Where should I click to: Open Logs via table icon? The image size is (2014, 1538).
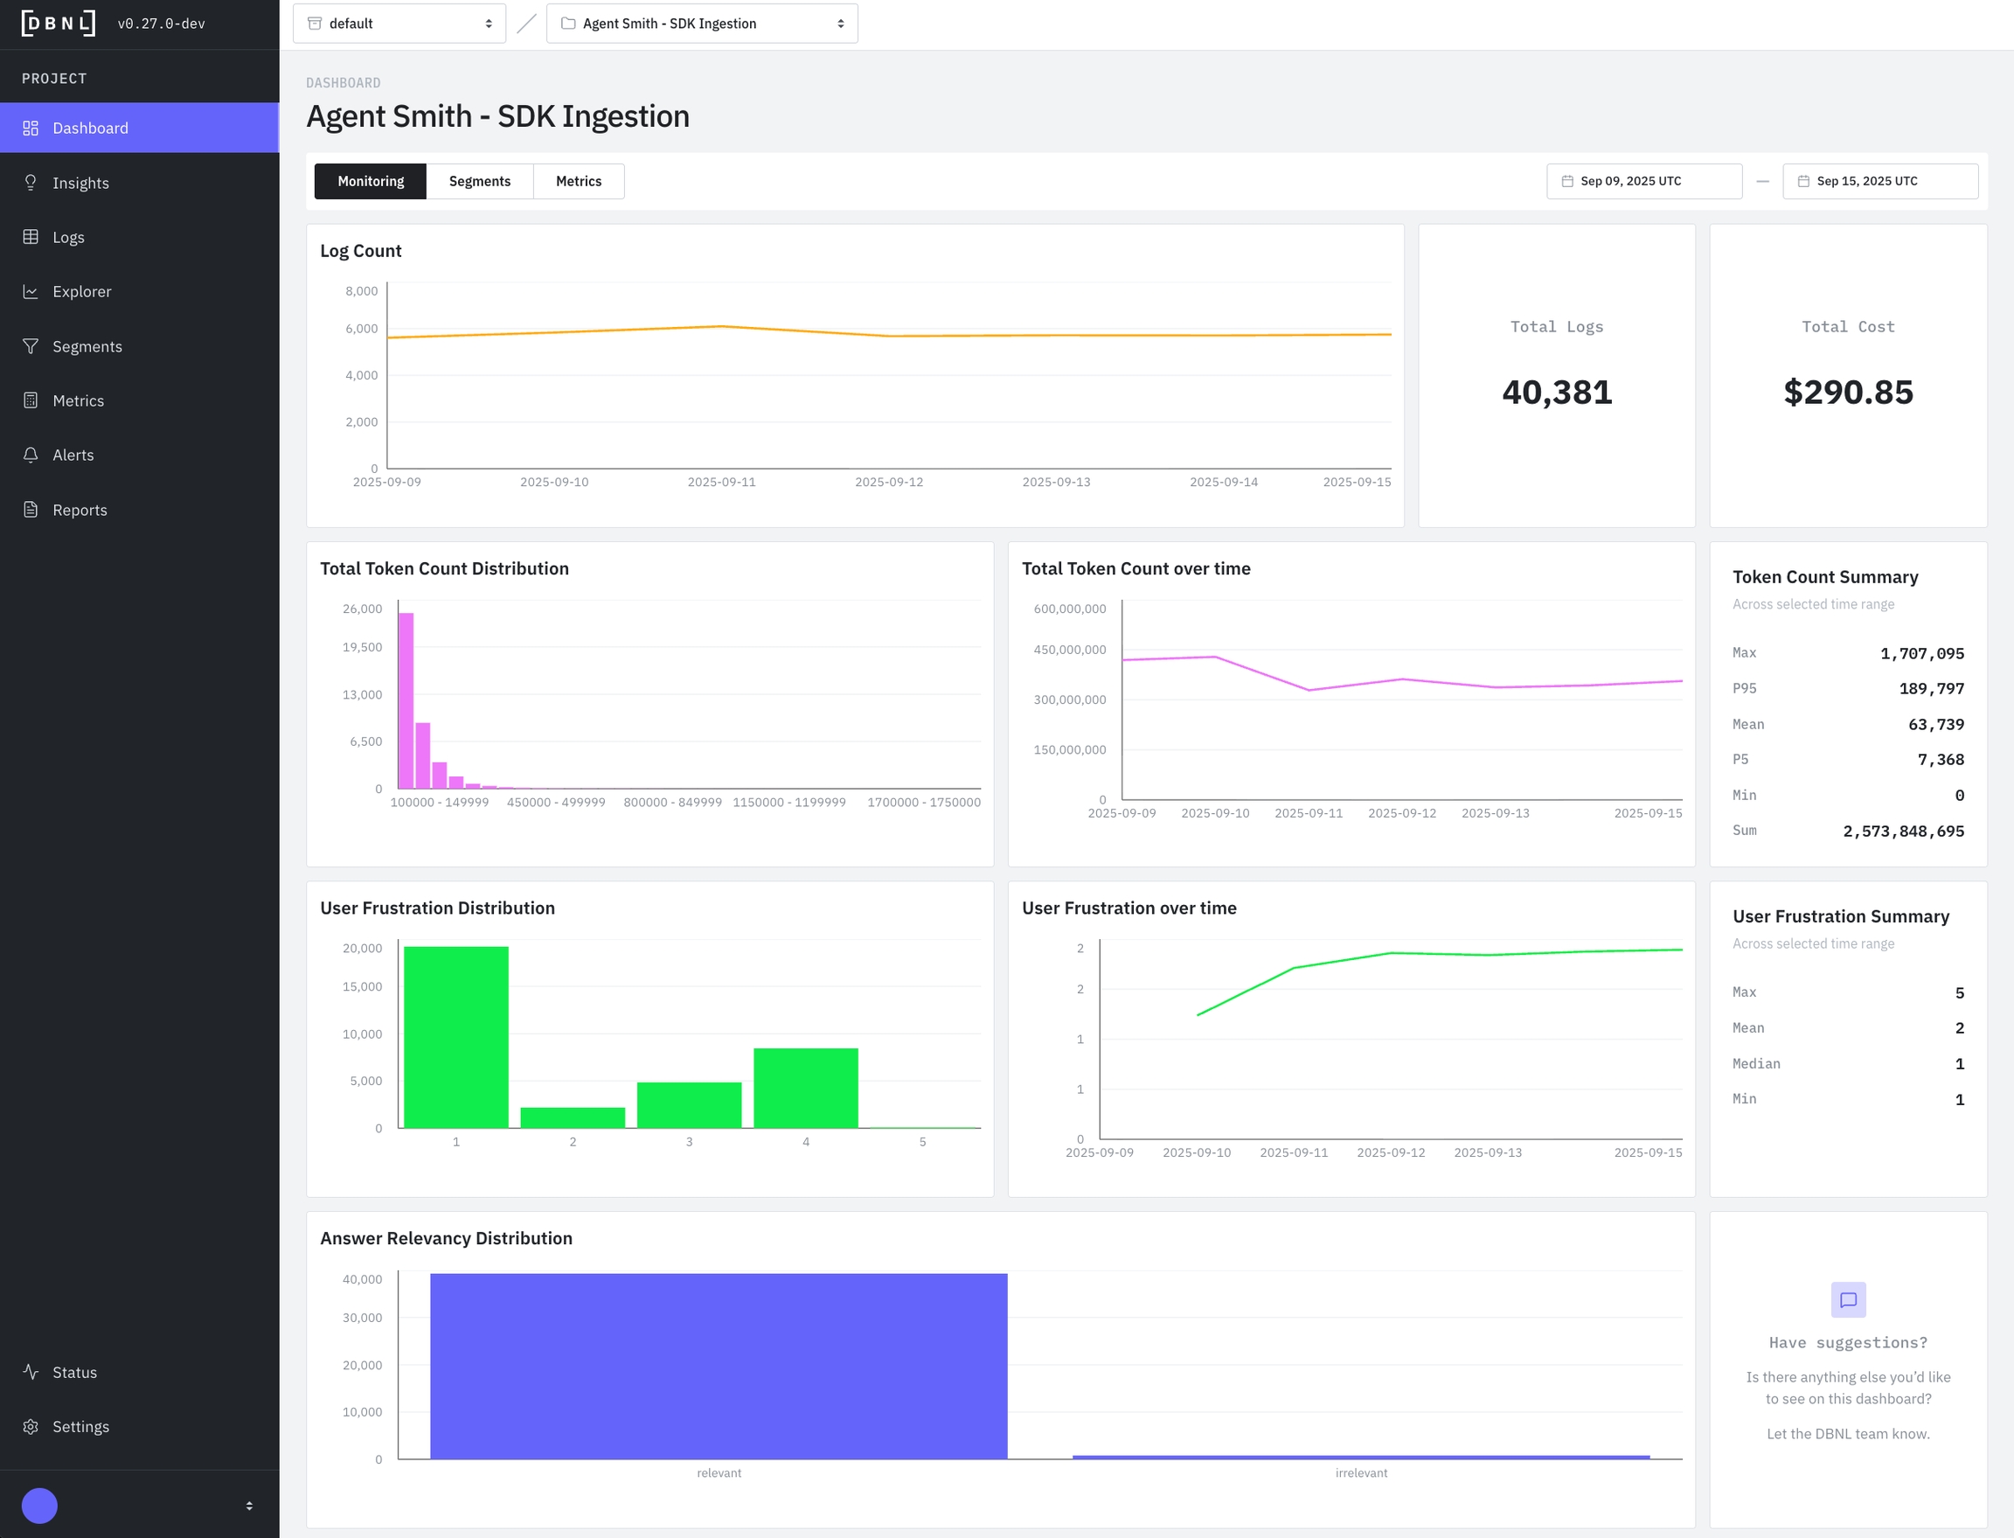point(31,237)
